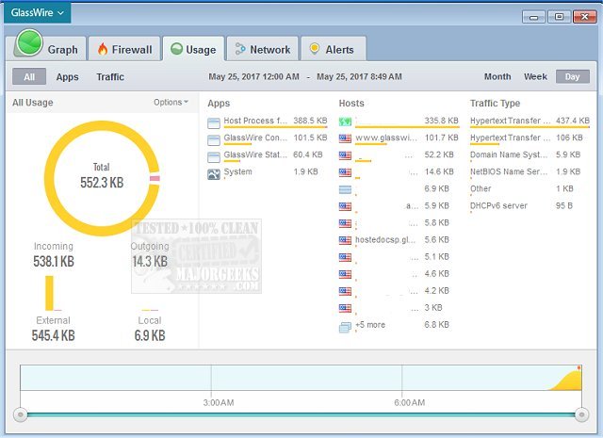603x438 pixels.
Task: Click the flag icon for 5.8 KB host
Action: point(345,223)
